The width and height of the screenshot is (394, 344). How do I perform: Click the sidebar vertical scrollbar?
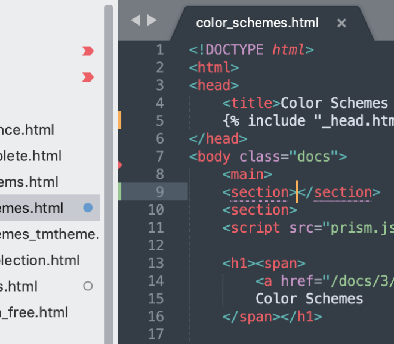(109, 174)
